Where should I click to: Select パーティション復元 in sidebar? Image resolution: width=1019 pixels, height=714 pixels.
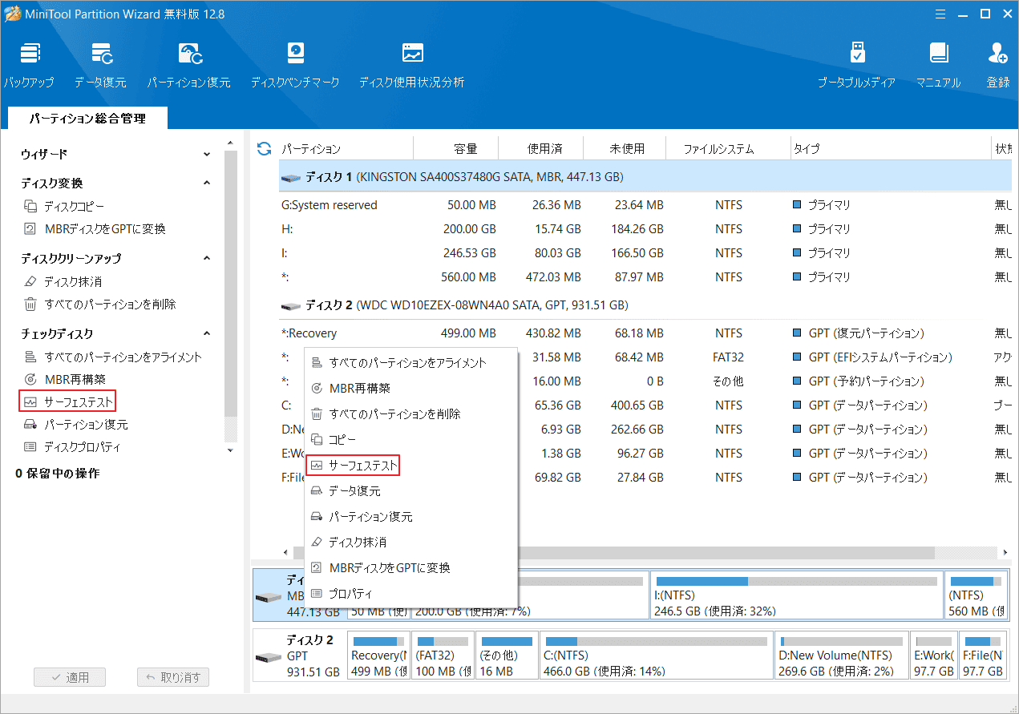76,425
